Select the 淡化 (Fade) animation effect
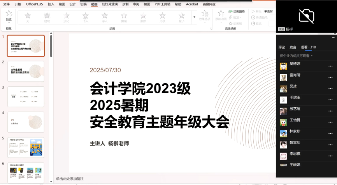Viewport: 337px width, 185px height. (66, 16)
